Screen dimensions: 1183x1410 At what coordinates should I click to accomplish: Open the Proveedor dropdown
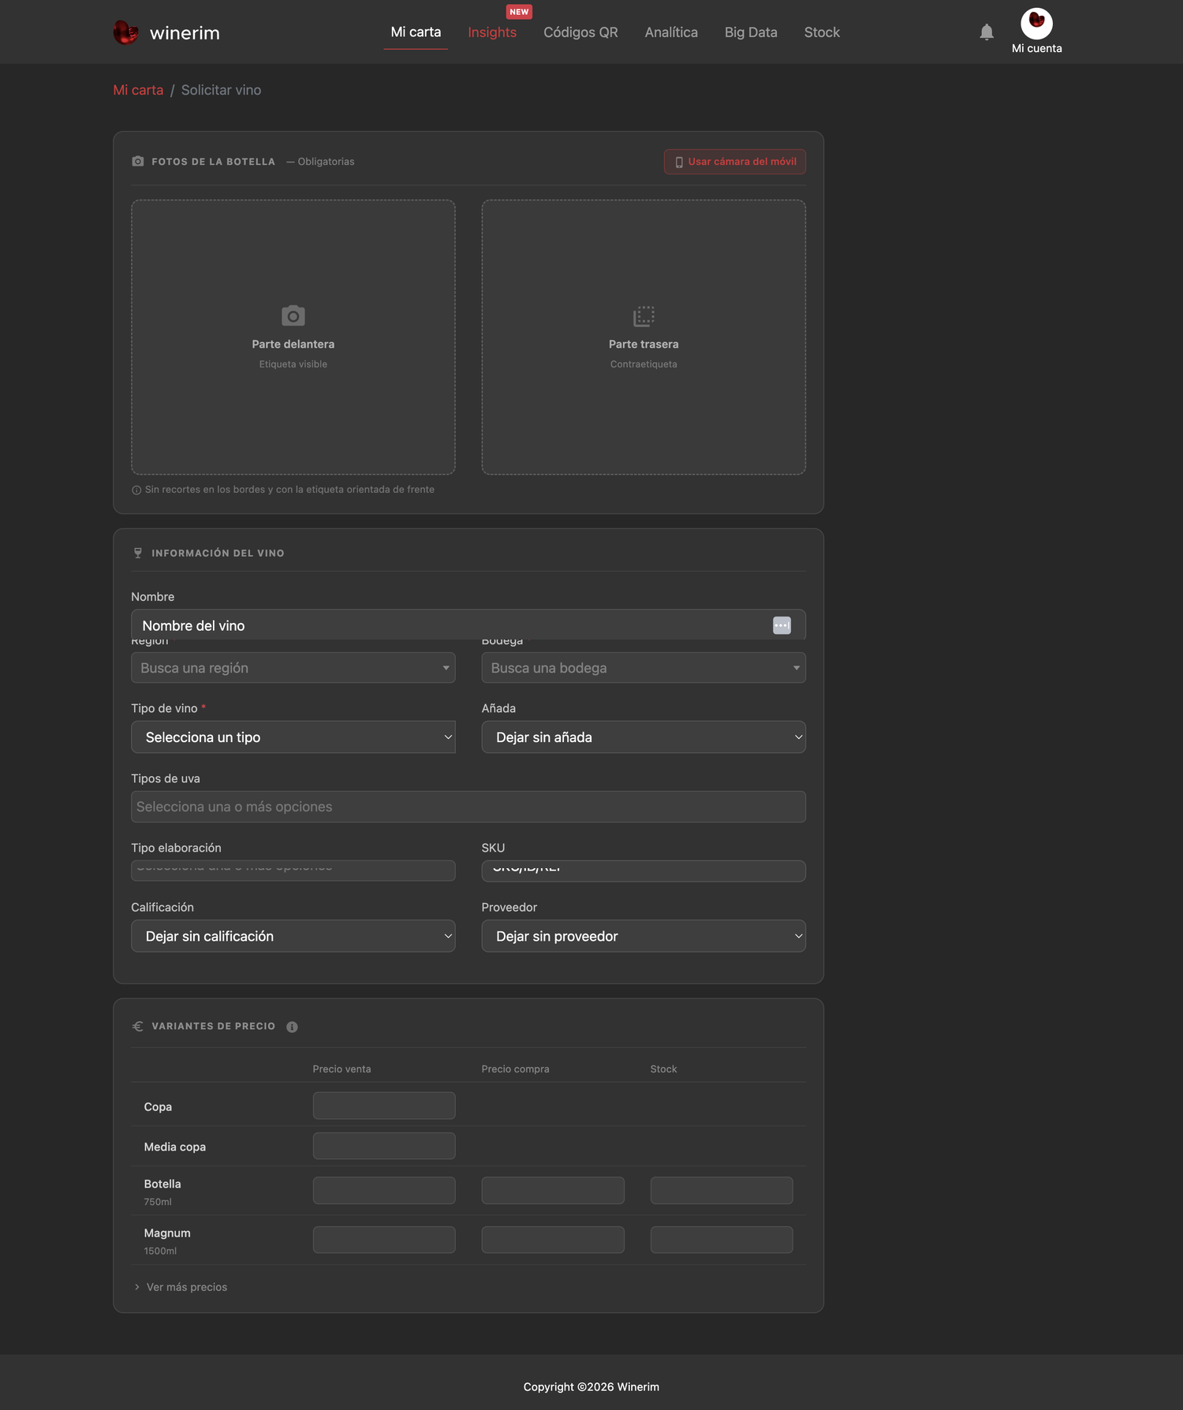tap(644, 936)
